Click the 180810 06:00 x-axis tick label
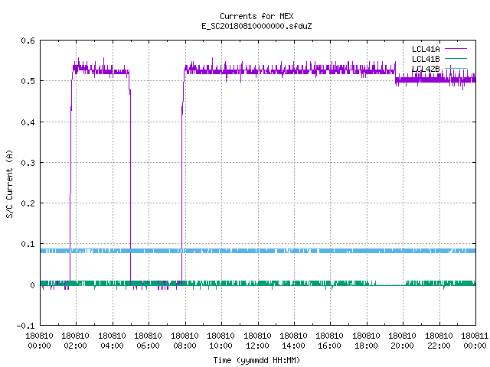Image resolution: width=490 pixels, height=367 pixels. click(148, 341)
